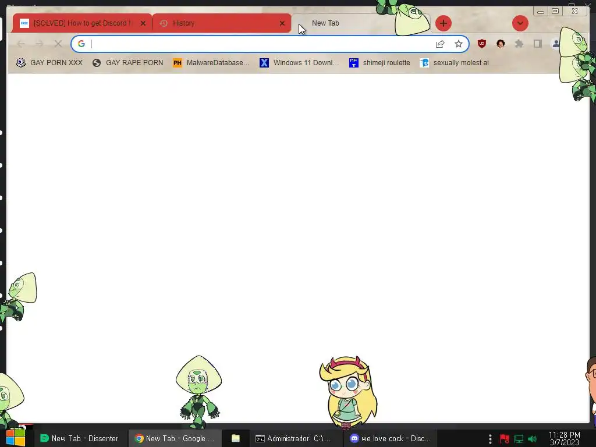Switch to the History tab

[x=222, y=23]
